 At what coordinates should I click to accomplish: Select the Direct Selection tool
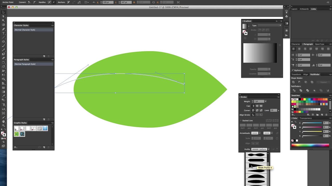(3, 16)
